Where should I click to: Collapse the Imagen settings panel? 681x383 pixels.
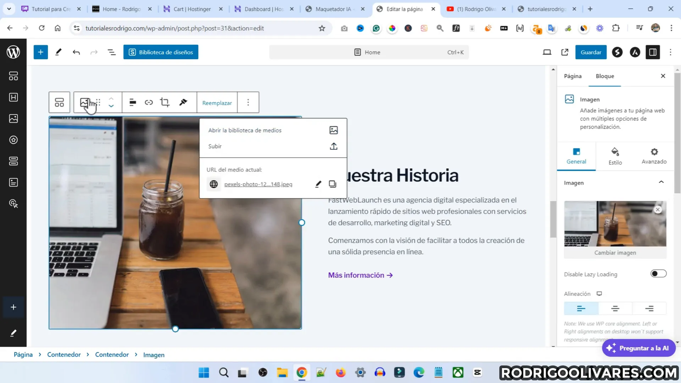click(x=661, y=182)
